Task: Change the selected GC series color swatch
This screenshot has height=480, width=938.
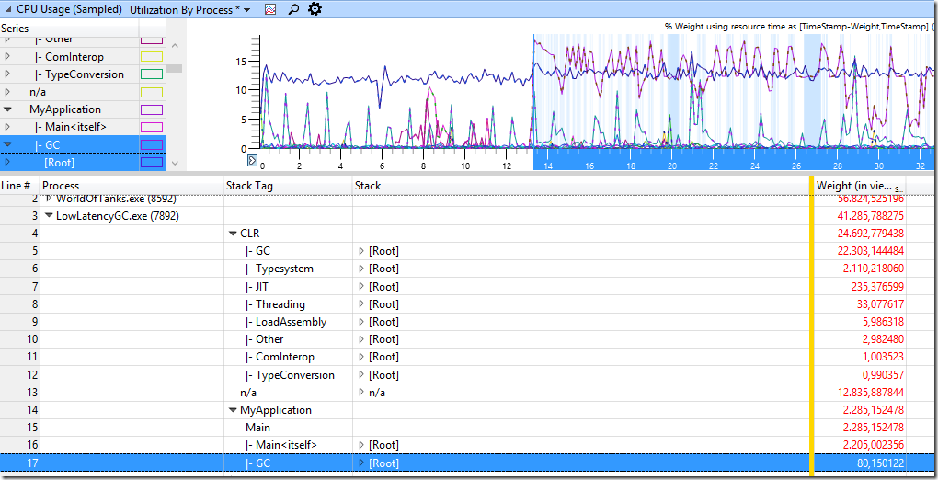Action: [152, 144]
